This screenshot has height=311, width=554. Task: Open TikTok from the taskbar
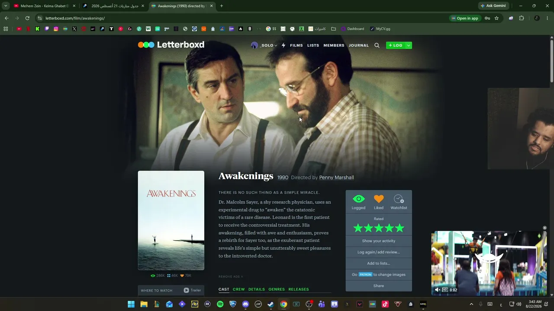point(385,304)
